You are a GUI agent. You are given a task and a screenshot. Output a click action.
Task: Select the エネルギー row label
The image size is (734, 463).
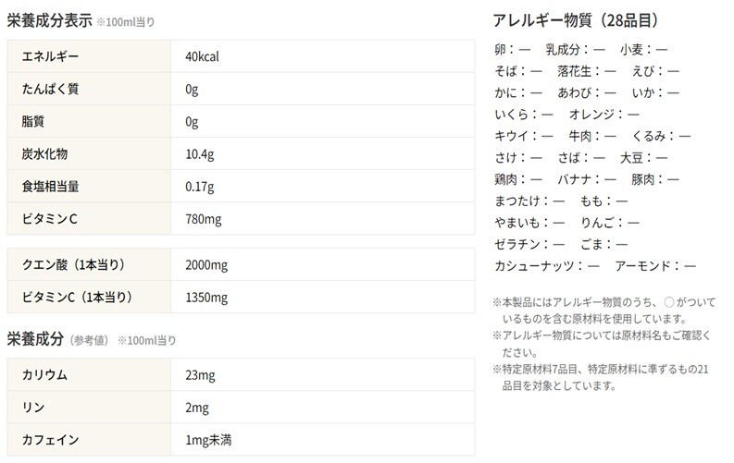point(49,57)
